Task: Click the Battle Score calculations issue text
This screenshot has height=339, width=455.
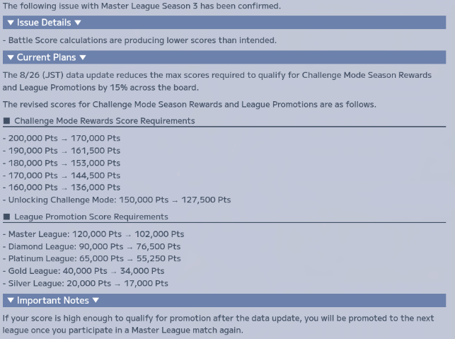Action: 139,40
